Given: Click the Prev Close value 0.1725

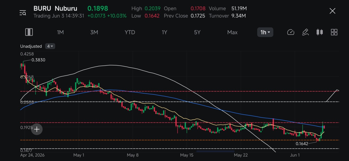Looking at the screenshot, I should coord(198,16).
